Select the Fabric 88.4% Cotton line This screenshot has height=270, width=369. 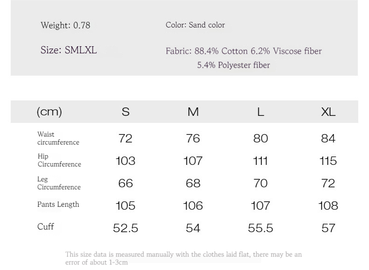pyautogui.click(x=243, y=51)
